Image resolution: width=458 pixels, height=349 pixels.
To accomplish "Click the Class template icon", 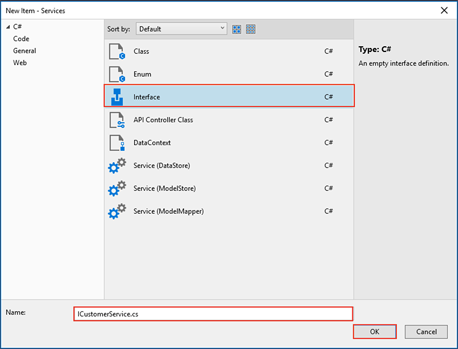I will [x=116, y=51].
